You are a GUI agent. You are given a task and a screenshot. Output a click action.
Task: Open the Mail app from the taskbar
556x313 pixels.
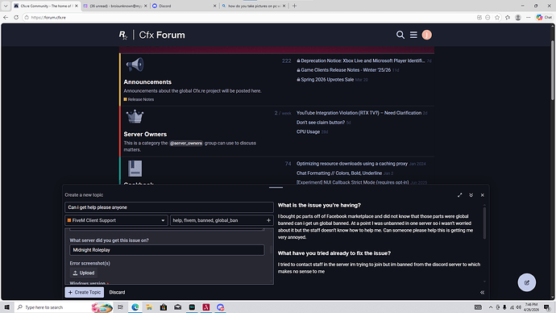(x=177, y=307)
